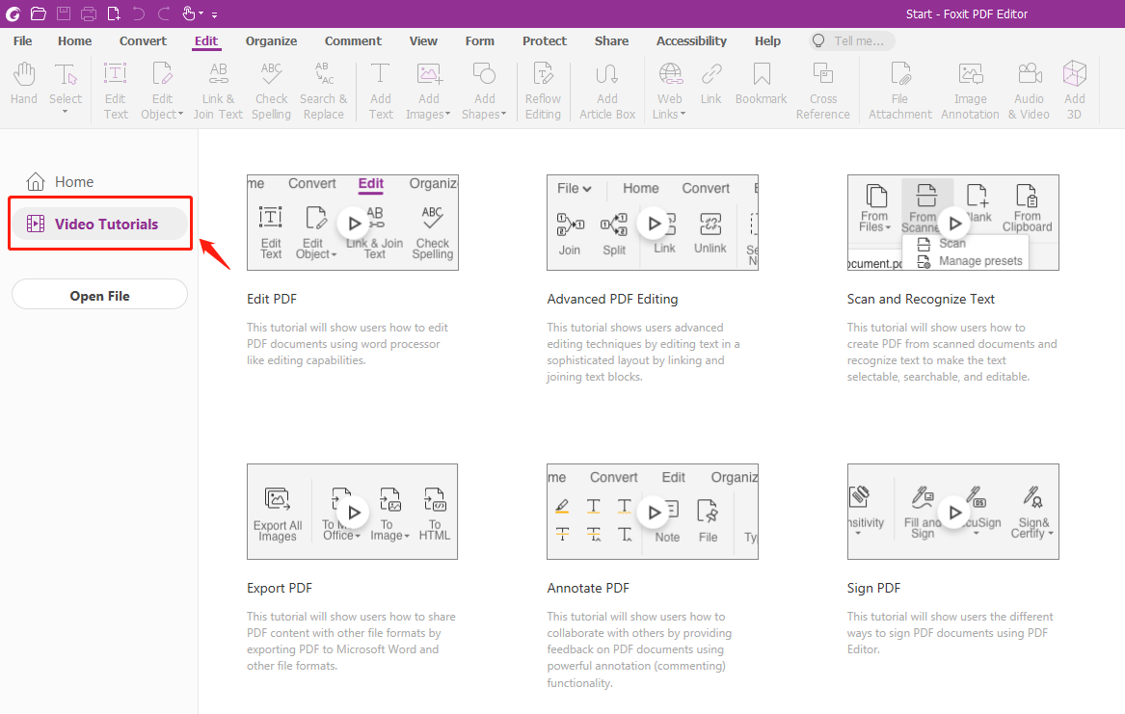Expand the Add Images dropdown
This screenshot has height=714, width=1125.
(x=447, y=114)
